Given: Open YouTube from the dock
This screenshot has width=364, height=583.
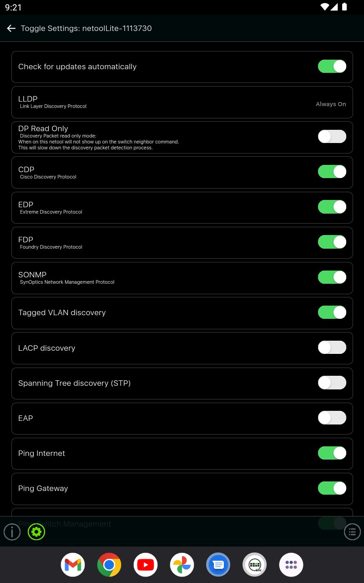Looking at the screenshot, I should (146, 565).
